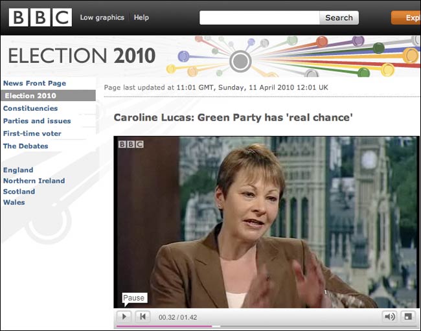Open The Debates section
This screenshot has width=421, height=331.
[25, 146]
